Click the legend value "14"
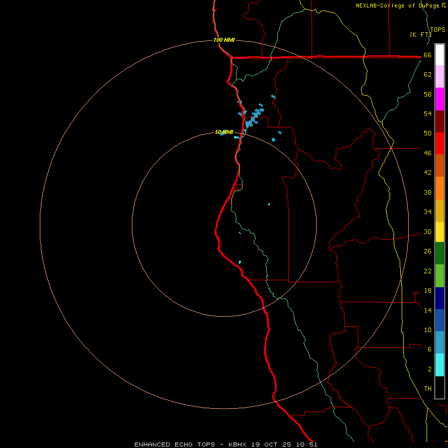The width and height of the screenshot is (448, 448). pos(428,310)
